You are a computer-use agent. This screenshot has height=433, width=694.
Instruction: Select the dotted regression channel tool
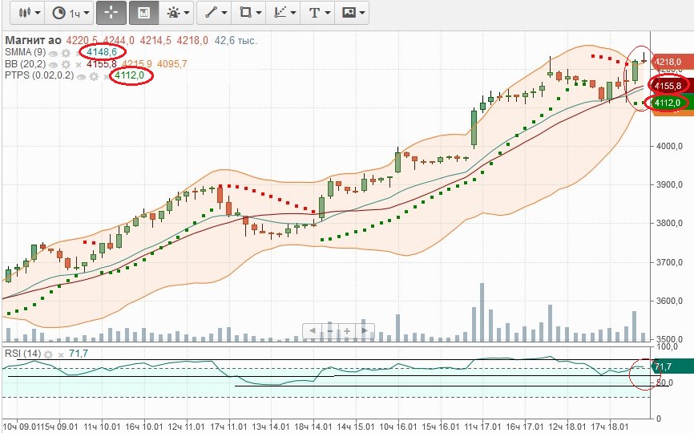(x=280, y=12)
